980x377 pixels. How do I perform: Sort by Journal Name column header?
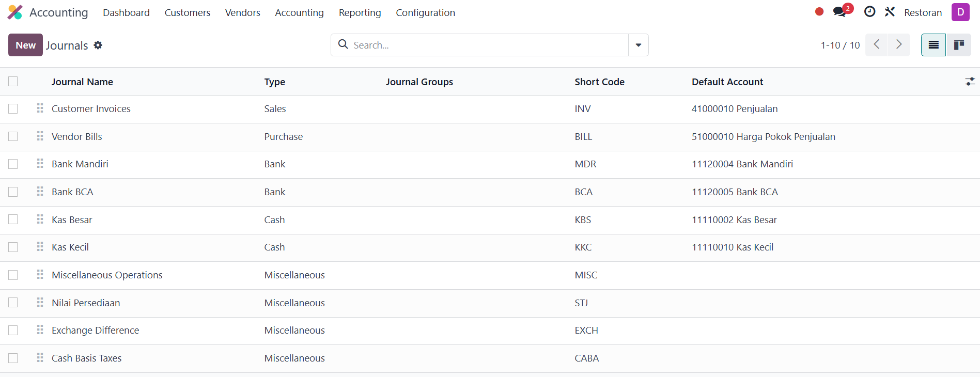point(82,82)
